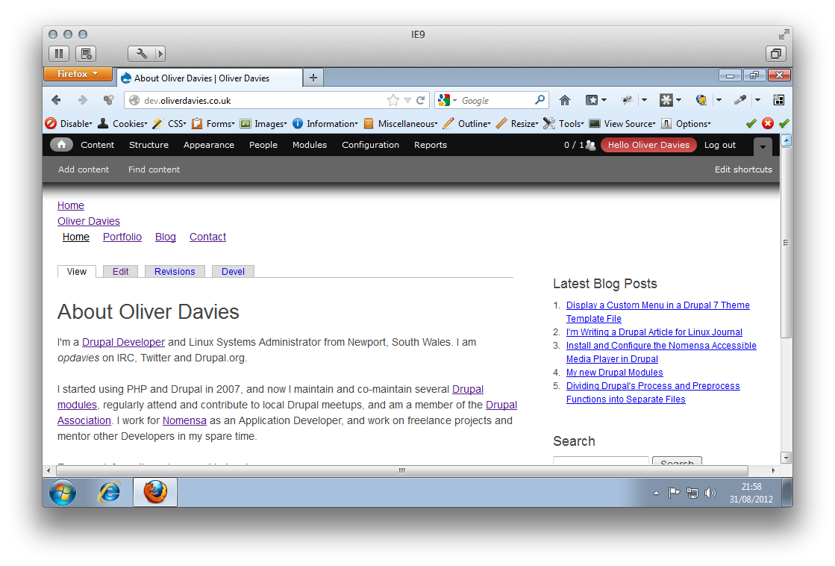The height and width of the screenshot is (566, 835).
Task: Toggle the green validation checkmark indicator
Action: (751, 123)
